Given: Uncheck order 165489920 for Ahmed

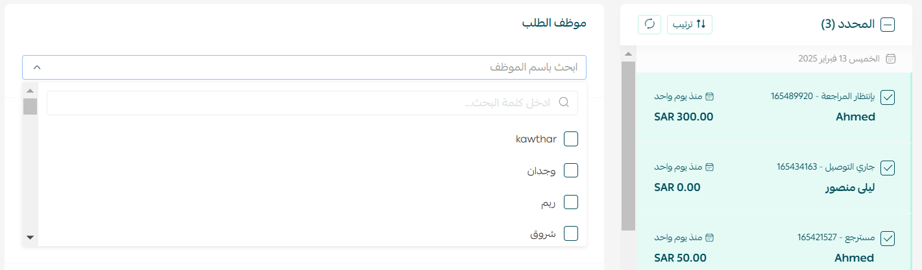Looking at the screenshot, I should pos(888,98).
